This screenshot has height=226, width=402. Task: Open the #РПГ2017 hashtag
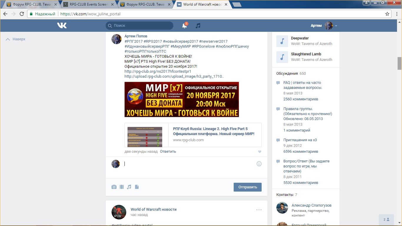(134, 41)
